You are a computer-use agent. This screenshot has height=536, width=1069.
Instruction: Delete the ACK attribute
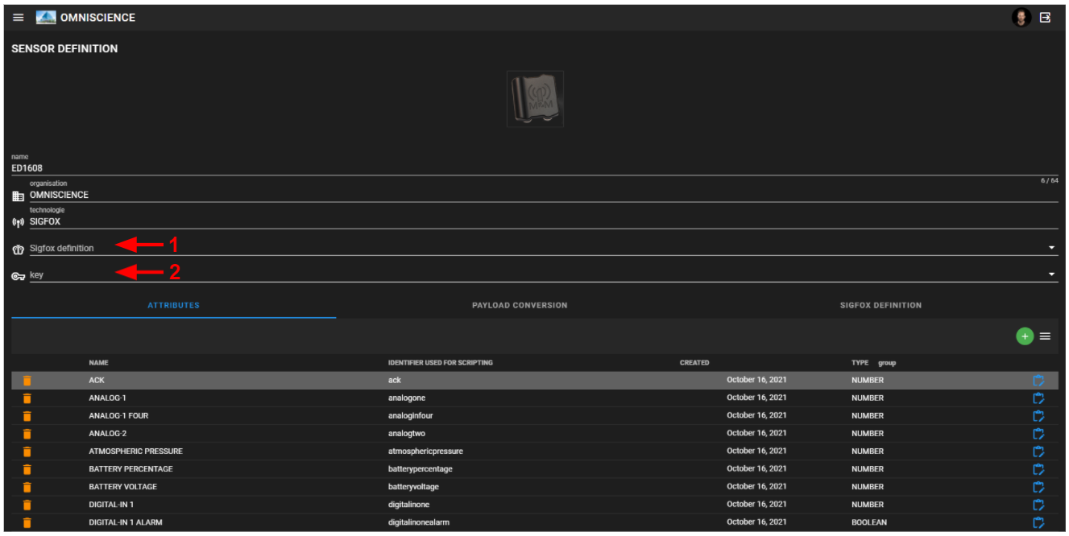click(27, 381)
